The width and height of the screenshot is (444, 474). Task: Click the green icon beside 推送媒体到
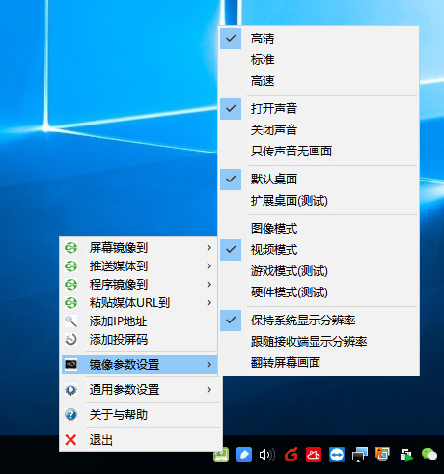pos(70,266)
